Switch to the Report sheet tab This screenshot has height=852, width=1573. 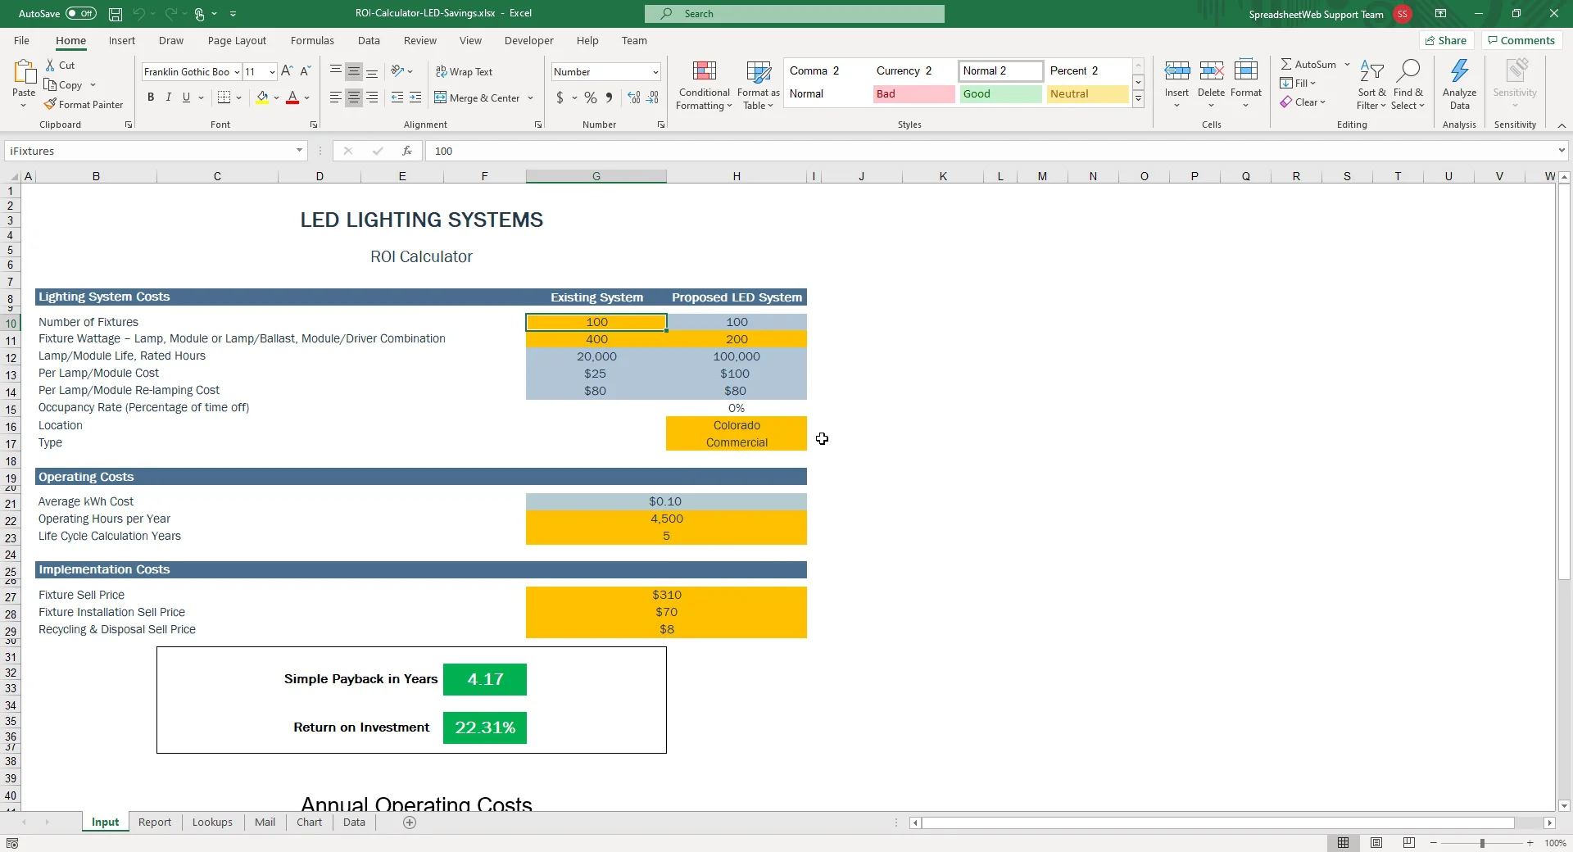click(x=155, y=823)
